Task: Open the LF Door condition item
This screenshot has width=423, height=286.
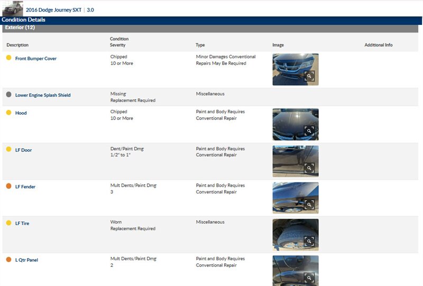Action: coord(23,150)
